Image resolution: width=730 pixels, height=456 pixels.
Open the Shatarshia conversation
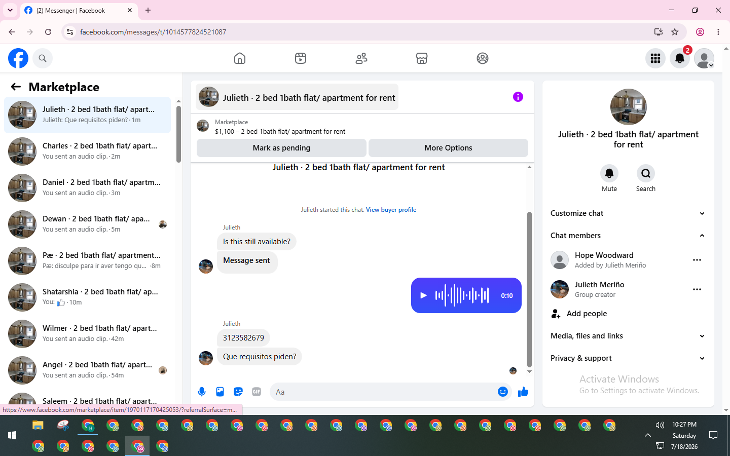click(x=87, y=297)
